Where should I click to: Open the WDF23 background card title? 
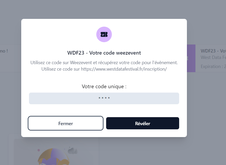point(213,51)
